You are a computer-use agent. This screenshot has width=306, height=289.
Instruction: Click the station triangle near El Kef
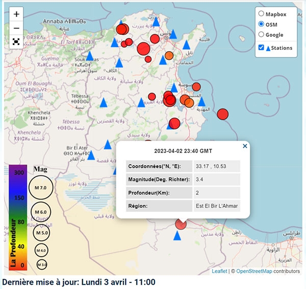pyautogui.click(x=119, y=63)
